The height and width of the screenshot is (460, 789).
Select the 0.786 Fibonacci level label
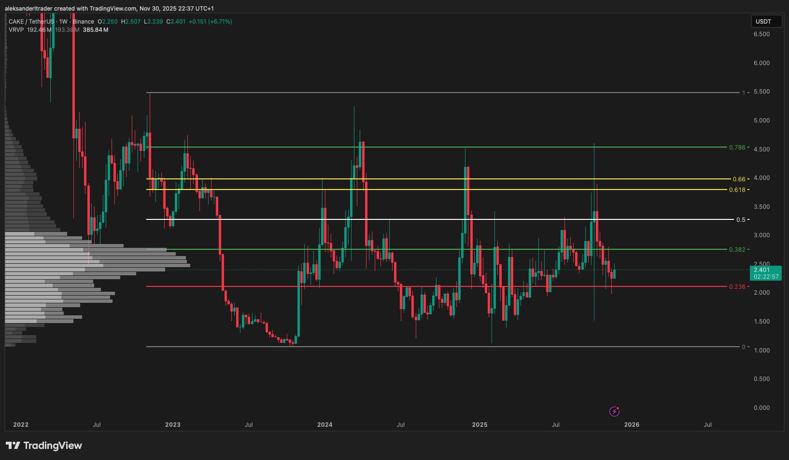pyautogui.click(x=737, y=148)
